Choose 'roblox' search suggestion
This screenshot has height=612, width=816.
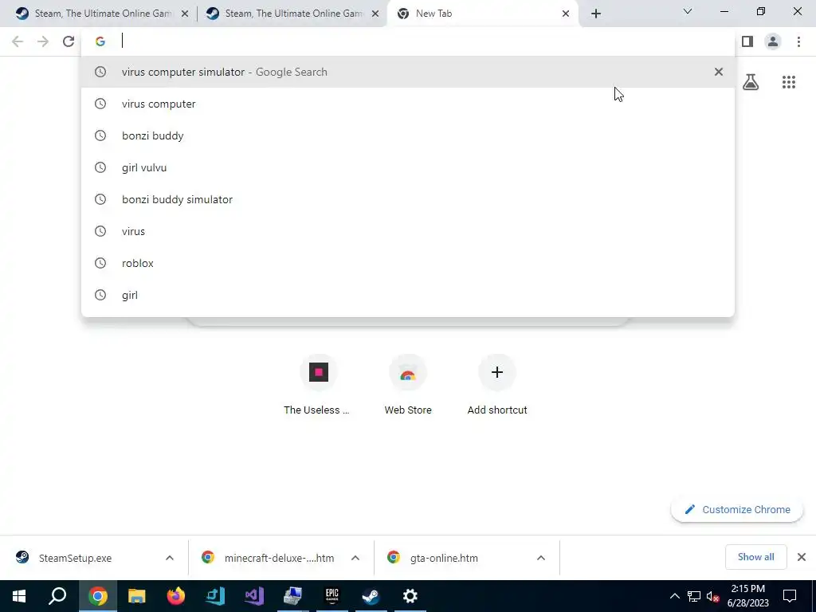(x=408, y=263)
